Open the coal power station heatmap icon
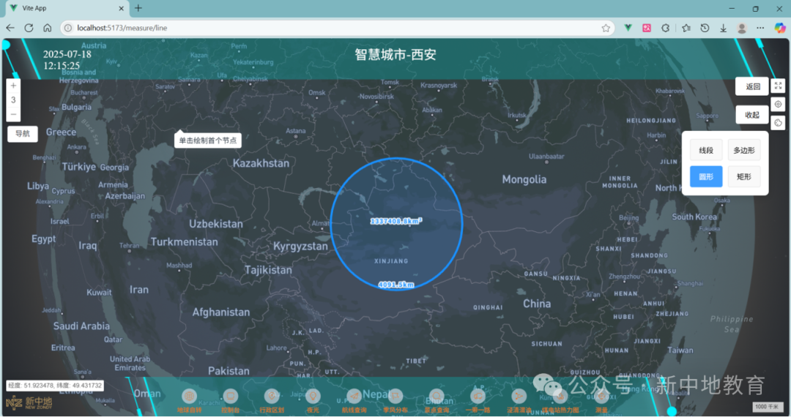Image resolution: width=791 pixels, height=417 pixels. click(560, 397)
